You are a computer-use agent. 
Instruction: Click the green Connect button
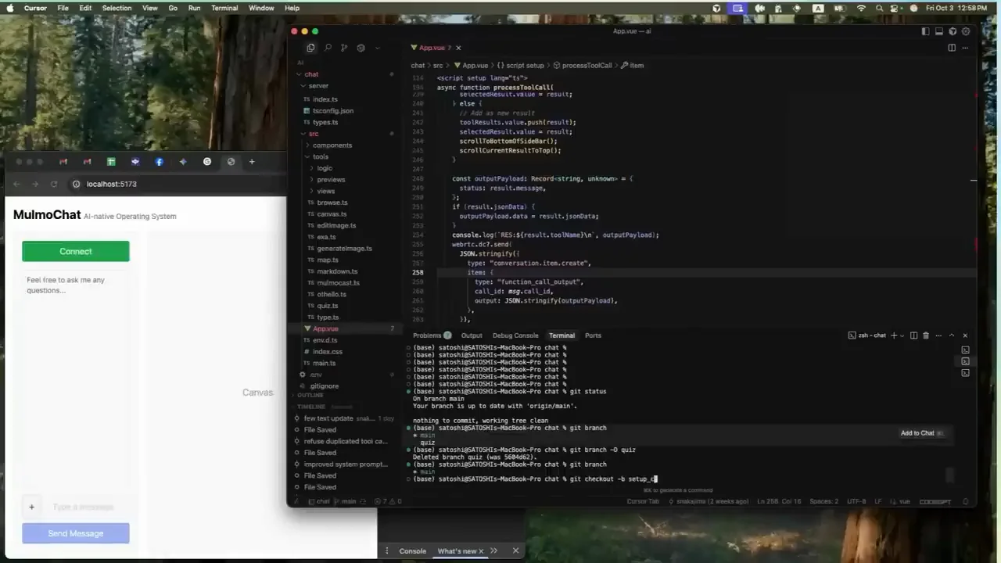[76, 251]
